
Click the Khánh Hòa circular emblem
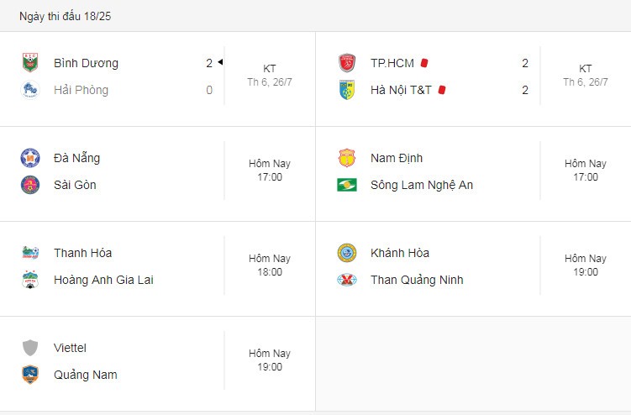pyautogui.click(x=346, y=253)
